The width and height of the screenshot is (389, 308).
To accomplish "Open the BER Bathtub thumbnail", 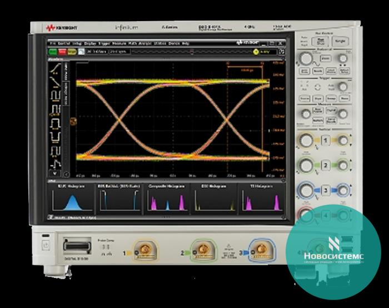I will [x=119, y=199].
